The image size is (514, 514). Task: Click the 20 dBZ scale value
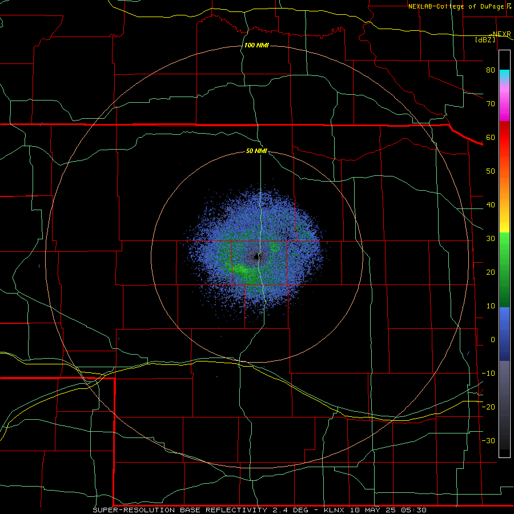(491, 272)
